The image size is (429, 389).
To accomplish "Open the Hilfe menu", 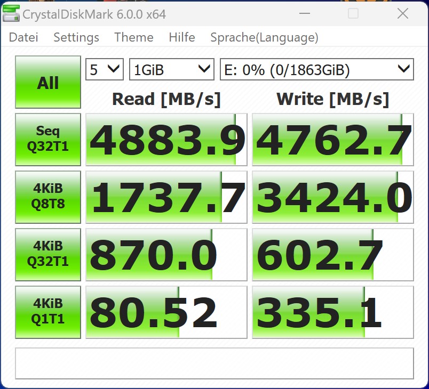I will point(182,37).
